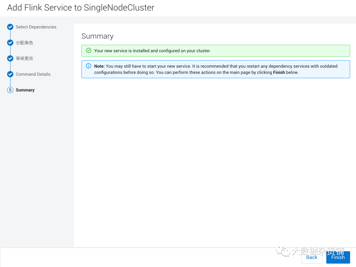Click the bold Finish word in note
This screenshot has width=356, height=267.
click(x=279, y=72)
